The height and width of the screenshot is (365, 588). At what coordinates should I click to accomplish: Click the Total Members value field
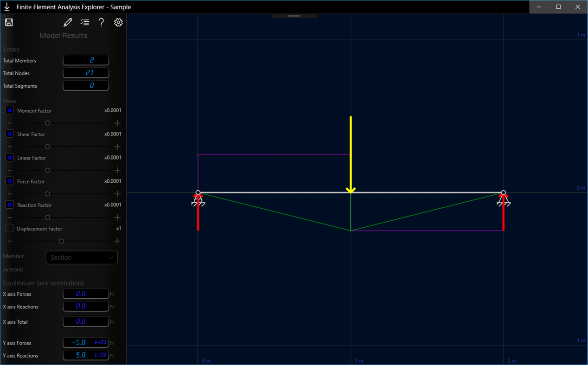(x=86, y=60)
